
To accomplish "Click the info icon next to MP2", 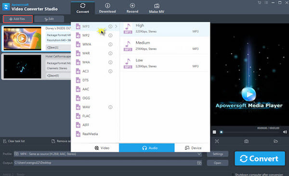I will click(110, 35).
